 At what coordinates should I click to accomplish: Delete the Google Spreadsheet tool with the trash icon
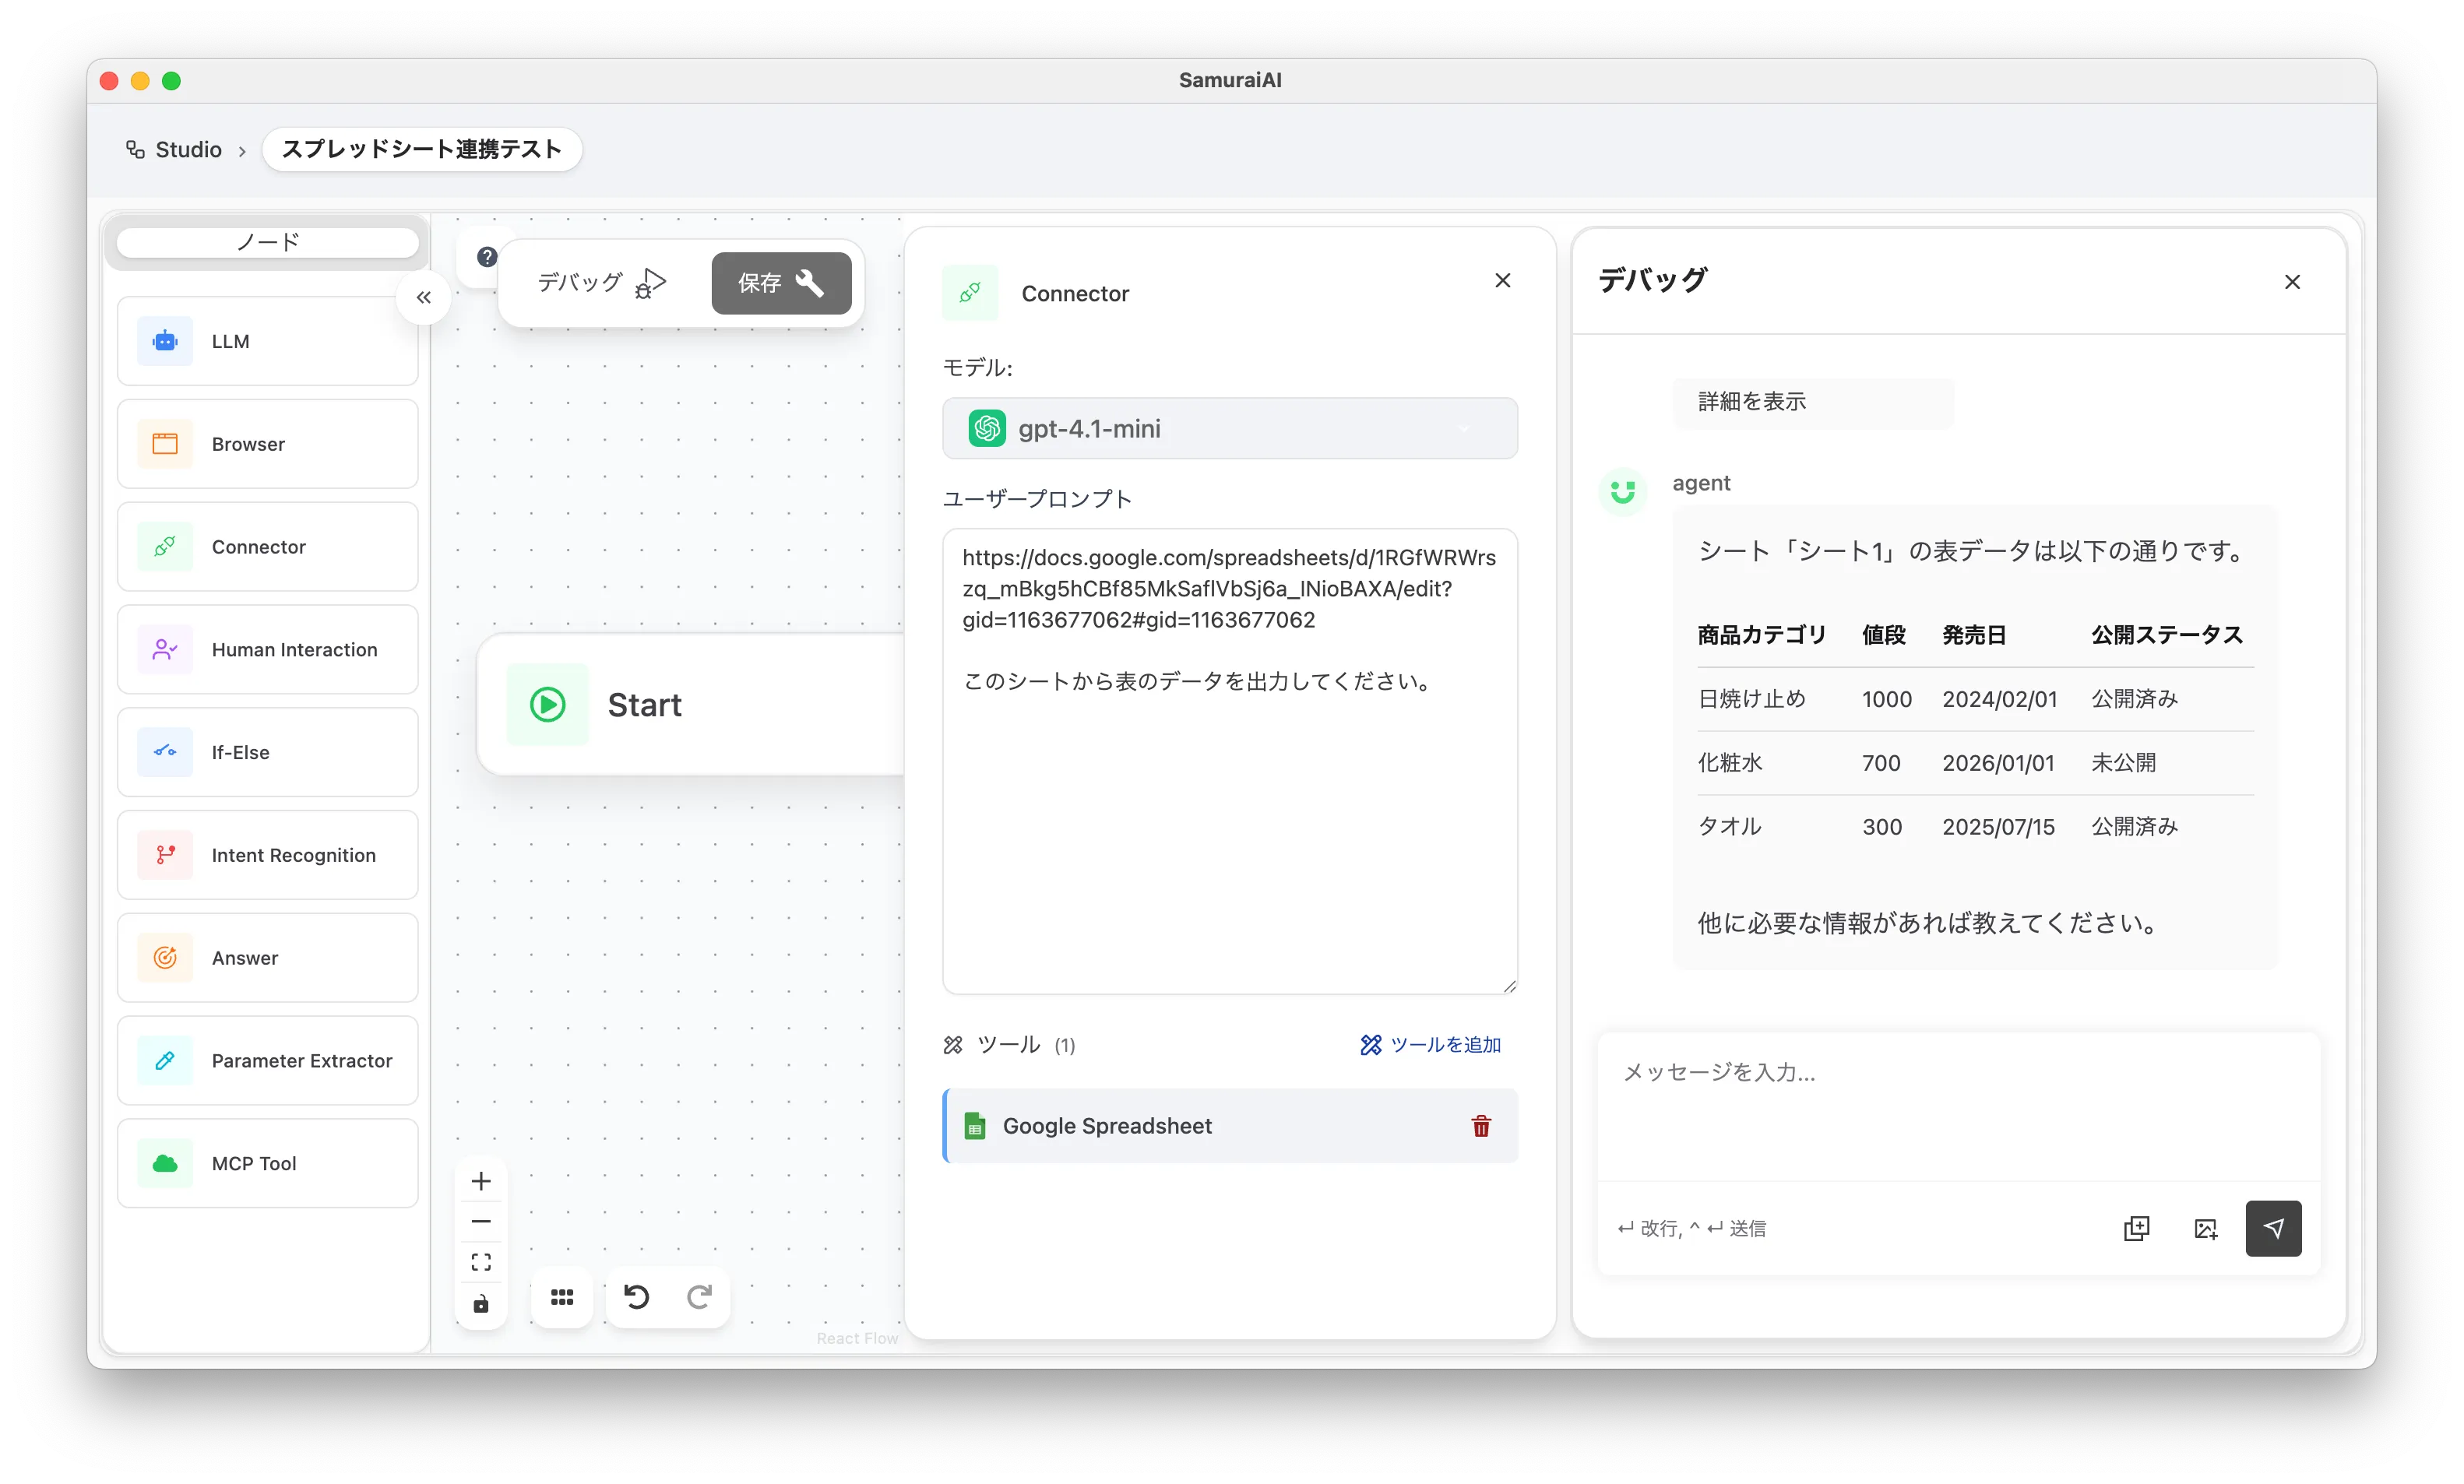[x=1481, y=1126]
